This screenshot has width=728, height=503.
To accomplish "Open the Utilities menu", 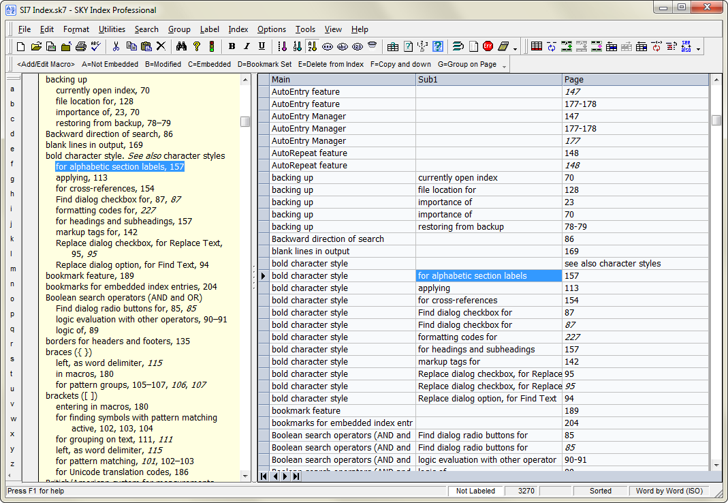I will (x=112, y=29).
